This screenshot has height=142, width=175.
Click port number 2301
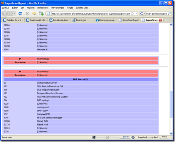pyautogui.click(x=6, y=114)
